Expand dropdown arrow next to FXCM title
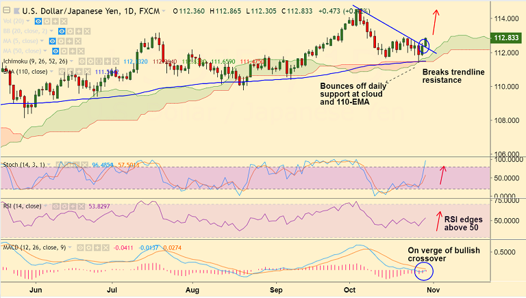This screenshot has height=298, width=526. point(164,11)
